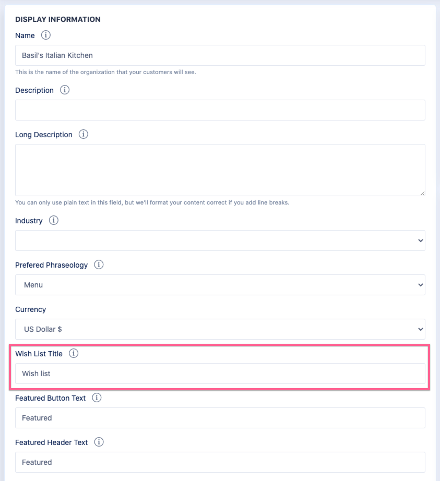Click the Featured Button Text input field

tap(220, 418)
